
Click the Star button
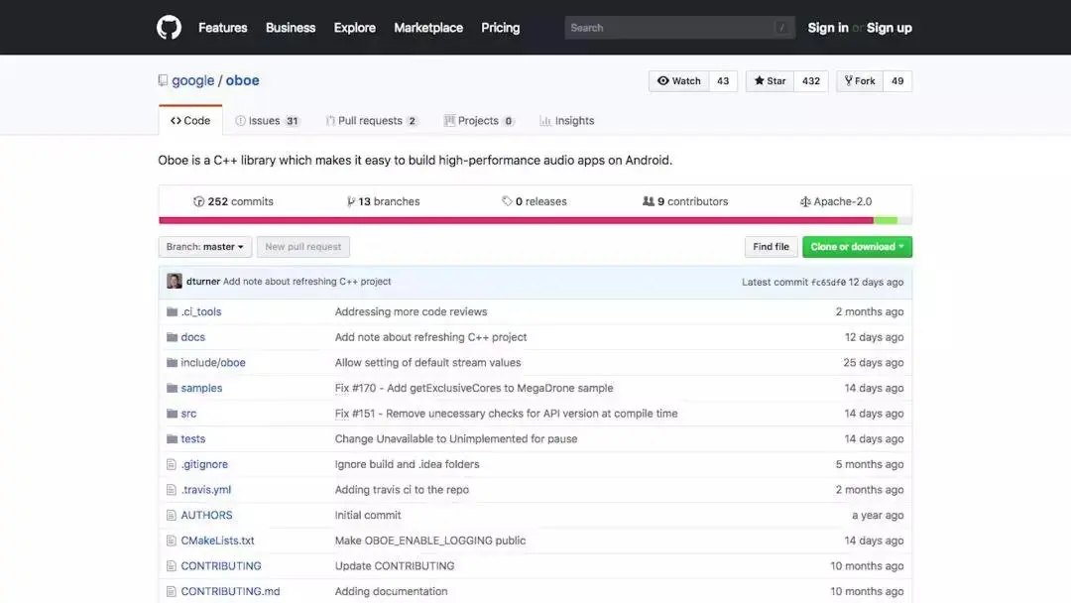pos(770,81)
